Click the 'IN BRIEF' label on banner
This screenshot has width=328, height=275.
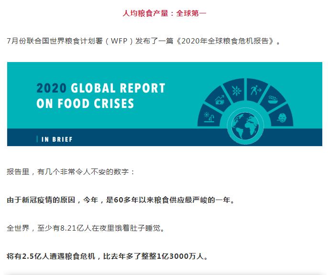57,139
